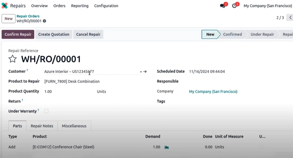Go back to Repair Orders breadcrumb
The image size is (293, 158).
pos(28,16)
